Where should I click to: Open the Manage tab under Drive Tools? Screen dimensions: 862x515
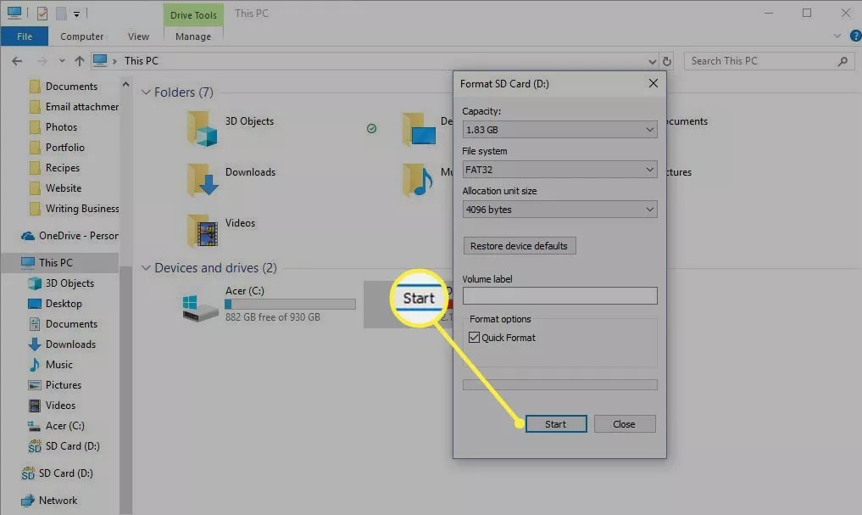pyautogui.click(x=192, y=36)
